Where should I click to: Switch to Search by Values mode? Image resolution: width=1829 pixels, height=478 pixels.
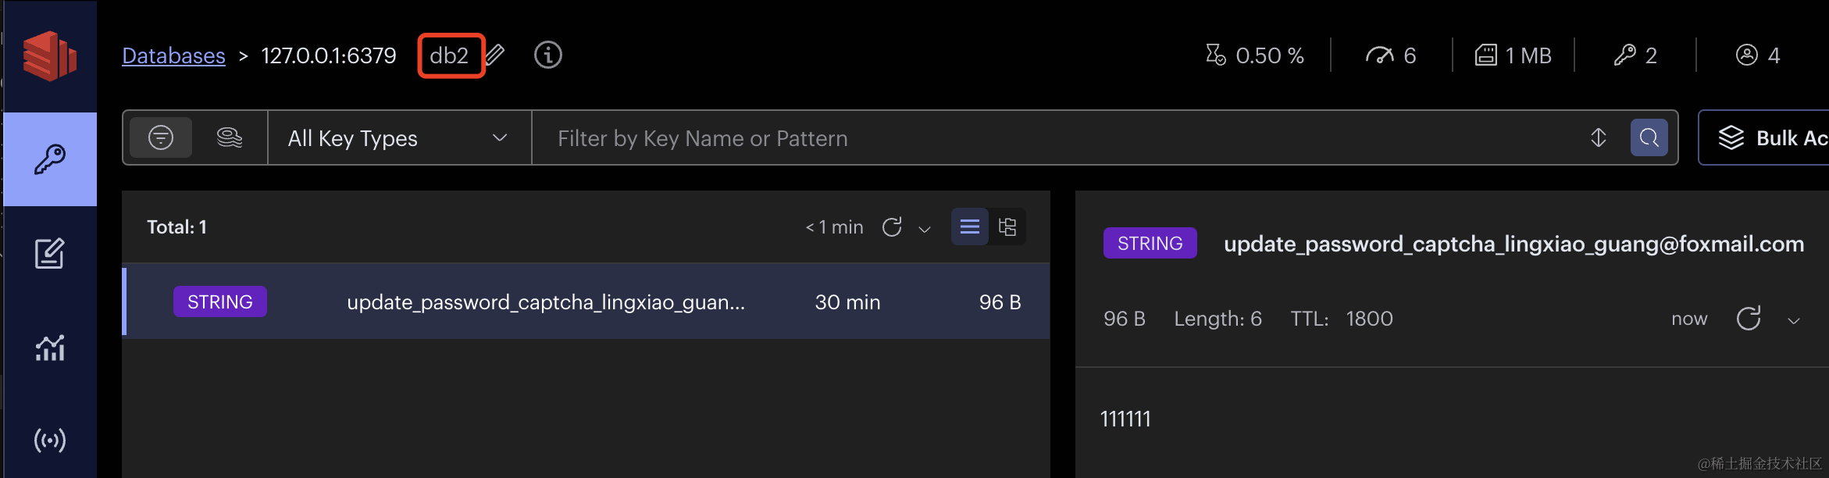click(x=230, y=138)
